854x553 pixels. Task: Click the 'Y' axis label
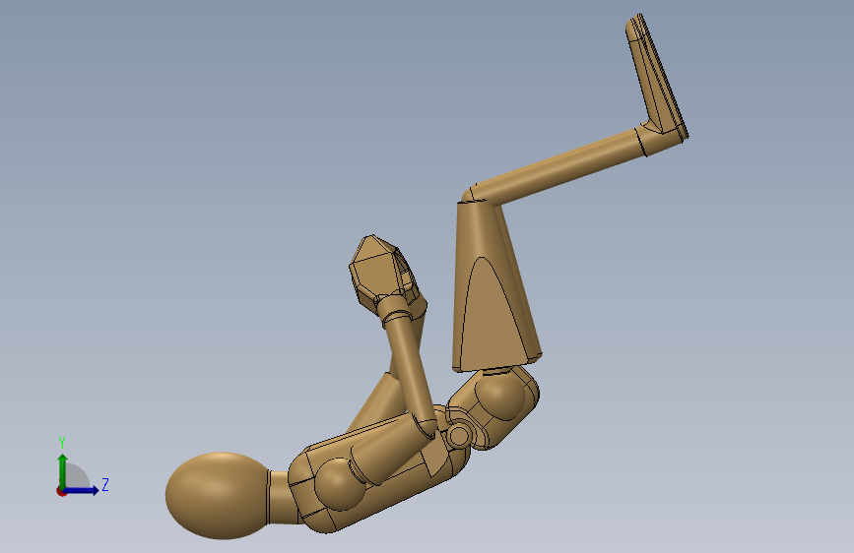62,443
